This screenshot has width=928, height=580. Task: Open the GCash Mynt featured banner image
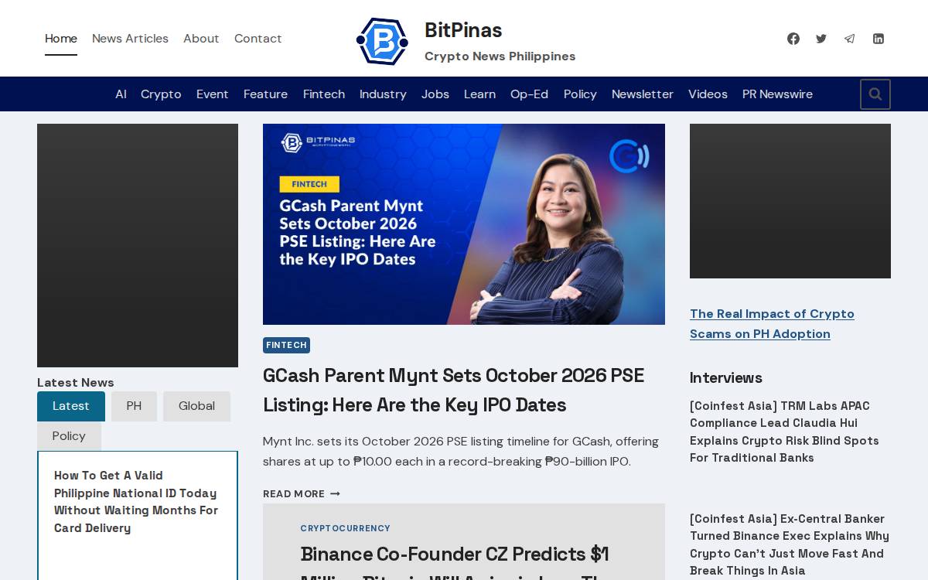(464, 224)
